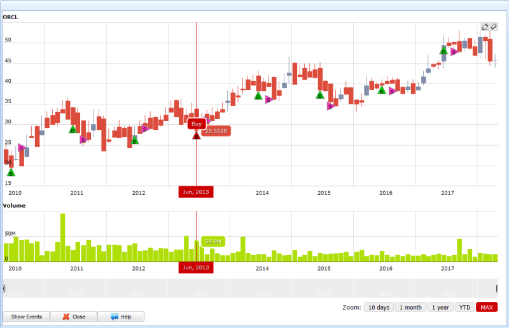Click the tallest volume bar in late 2010
The width and height of the screenshot is (509, 328).
[62, 237]
